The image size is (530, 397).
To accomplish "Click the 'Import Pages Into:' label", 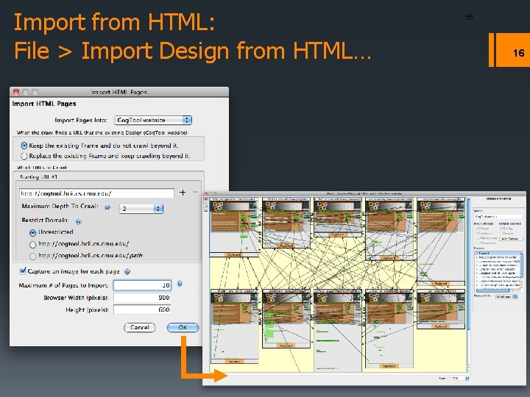I will click(x=81, y=120).
